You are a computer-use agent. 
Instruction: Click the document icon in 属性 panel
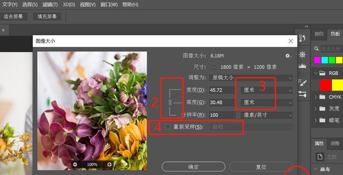[x=320, y=157]
